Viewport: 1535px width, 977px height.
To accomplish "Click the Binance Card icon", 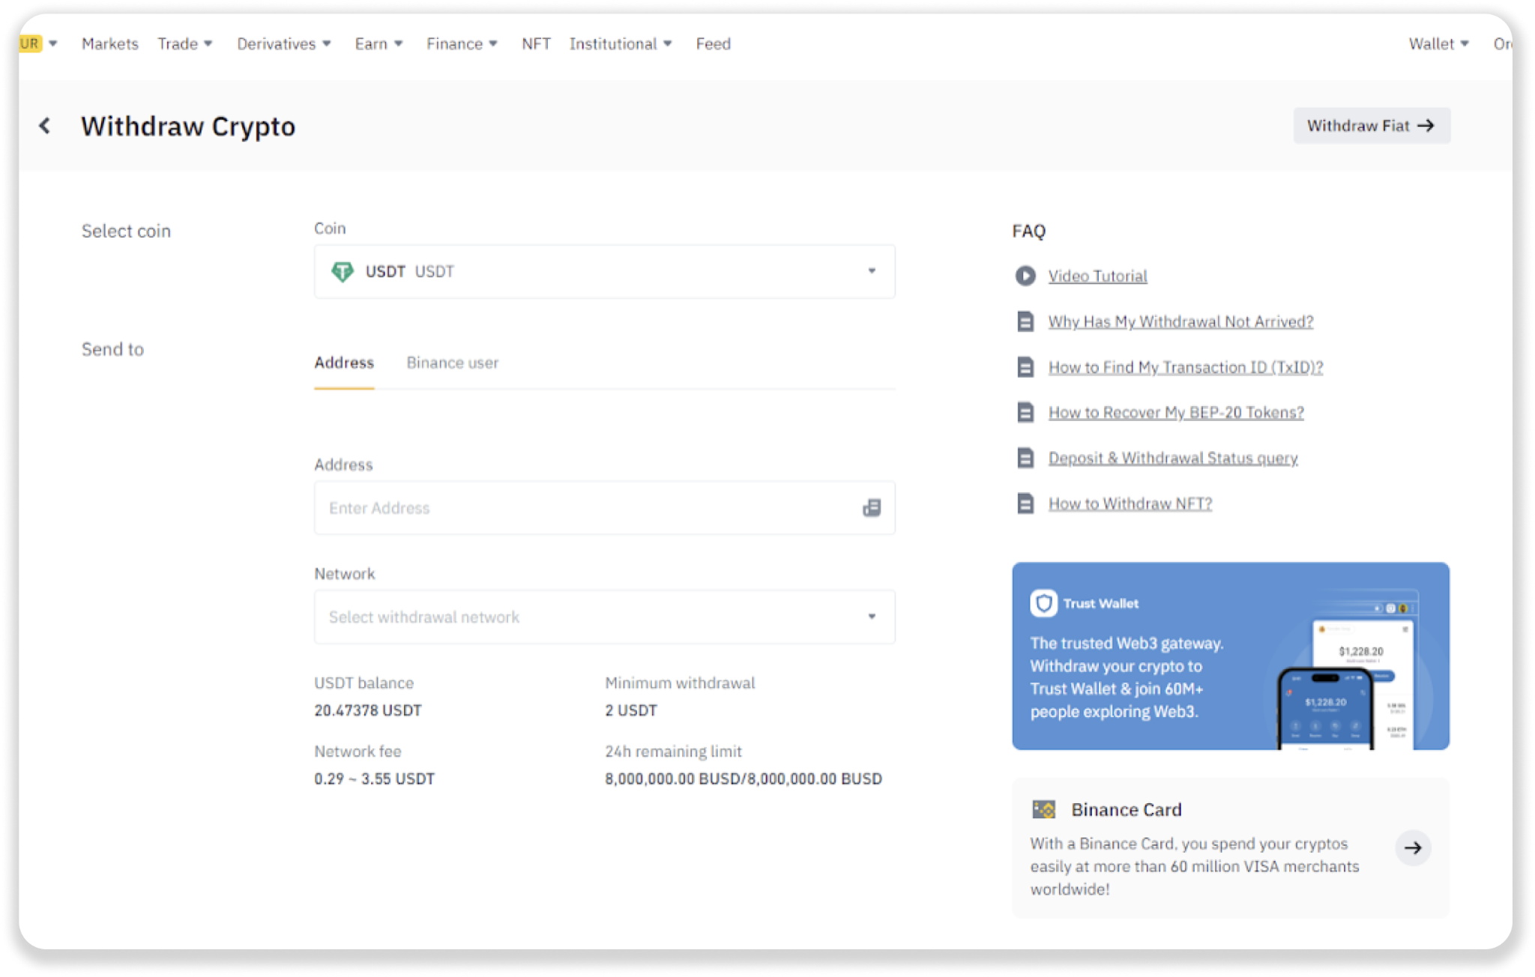I will tap(1044, 809).
